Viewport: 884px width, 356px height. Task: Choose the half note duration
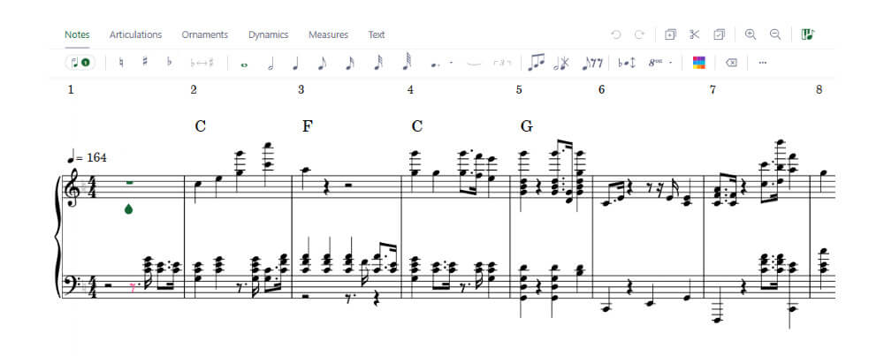[x=271, y=63]
